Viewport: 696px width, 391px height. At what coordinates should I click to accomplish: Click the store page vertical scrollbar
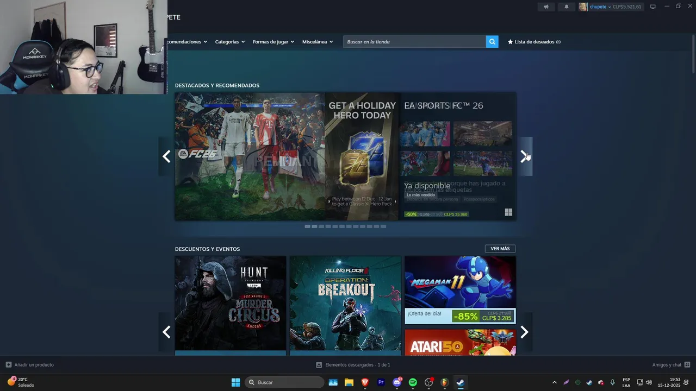[x=693, y=54]
